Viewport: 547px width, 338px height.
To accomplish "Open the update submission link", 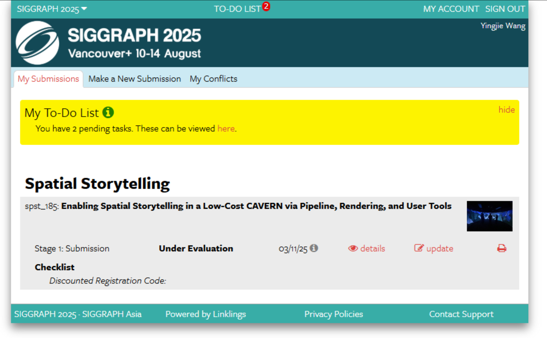I will [x=440, y=249].
